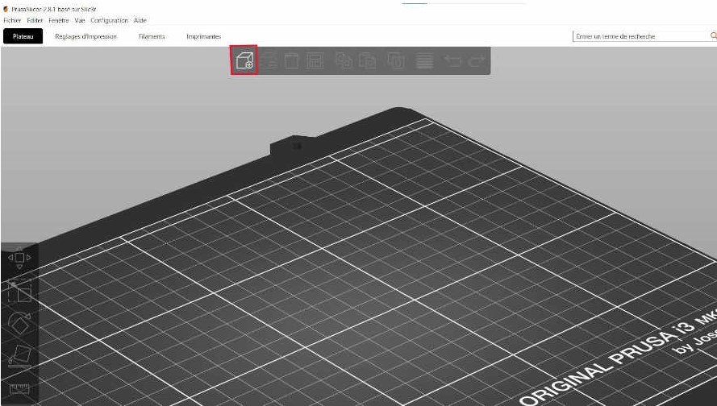Click the Delete all trash icon
717x406 pixels.
tap(292, 60)
